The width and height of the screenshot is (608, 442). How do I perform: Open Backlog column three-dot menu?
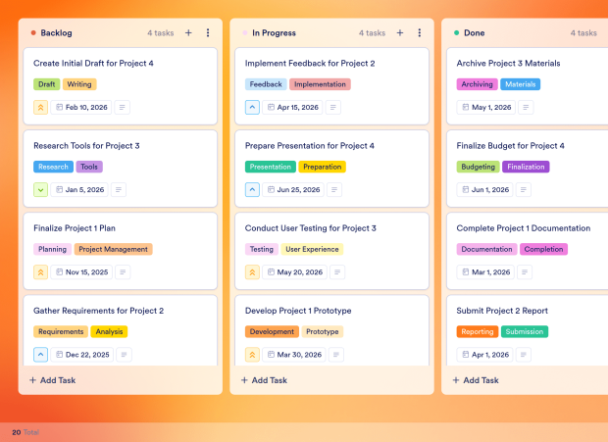click(208, 33)
